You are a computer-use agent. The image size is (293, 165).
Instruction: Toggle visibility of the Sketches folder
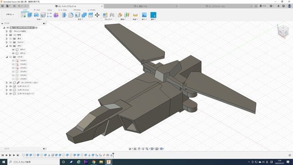11,57
